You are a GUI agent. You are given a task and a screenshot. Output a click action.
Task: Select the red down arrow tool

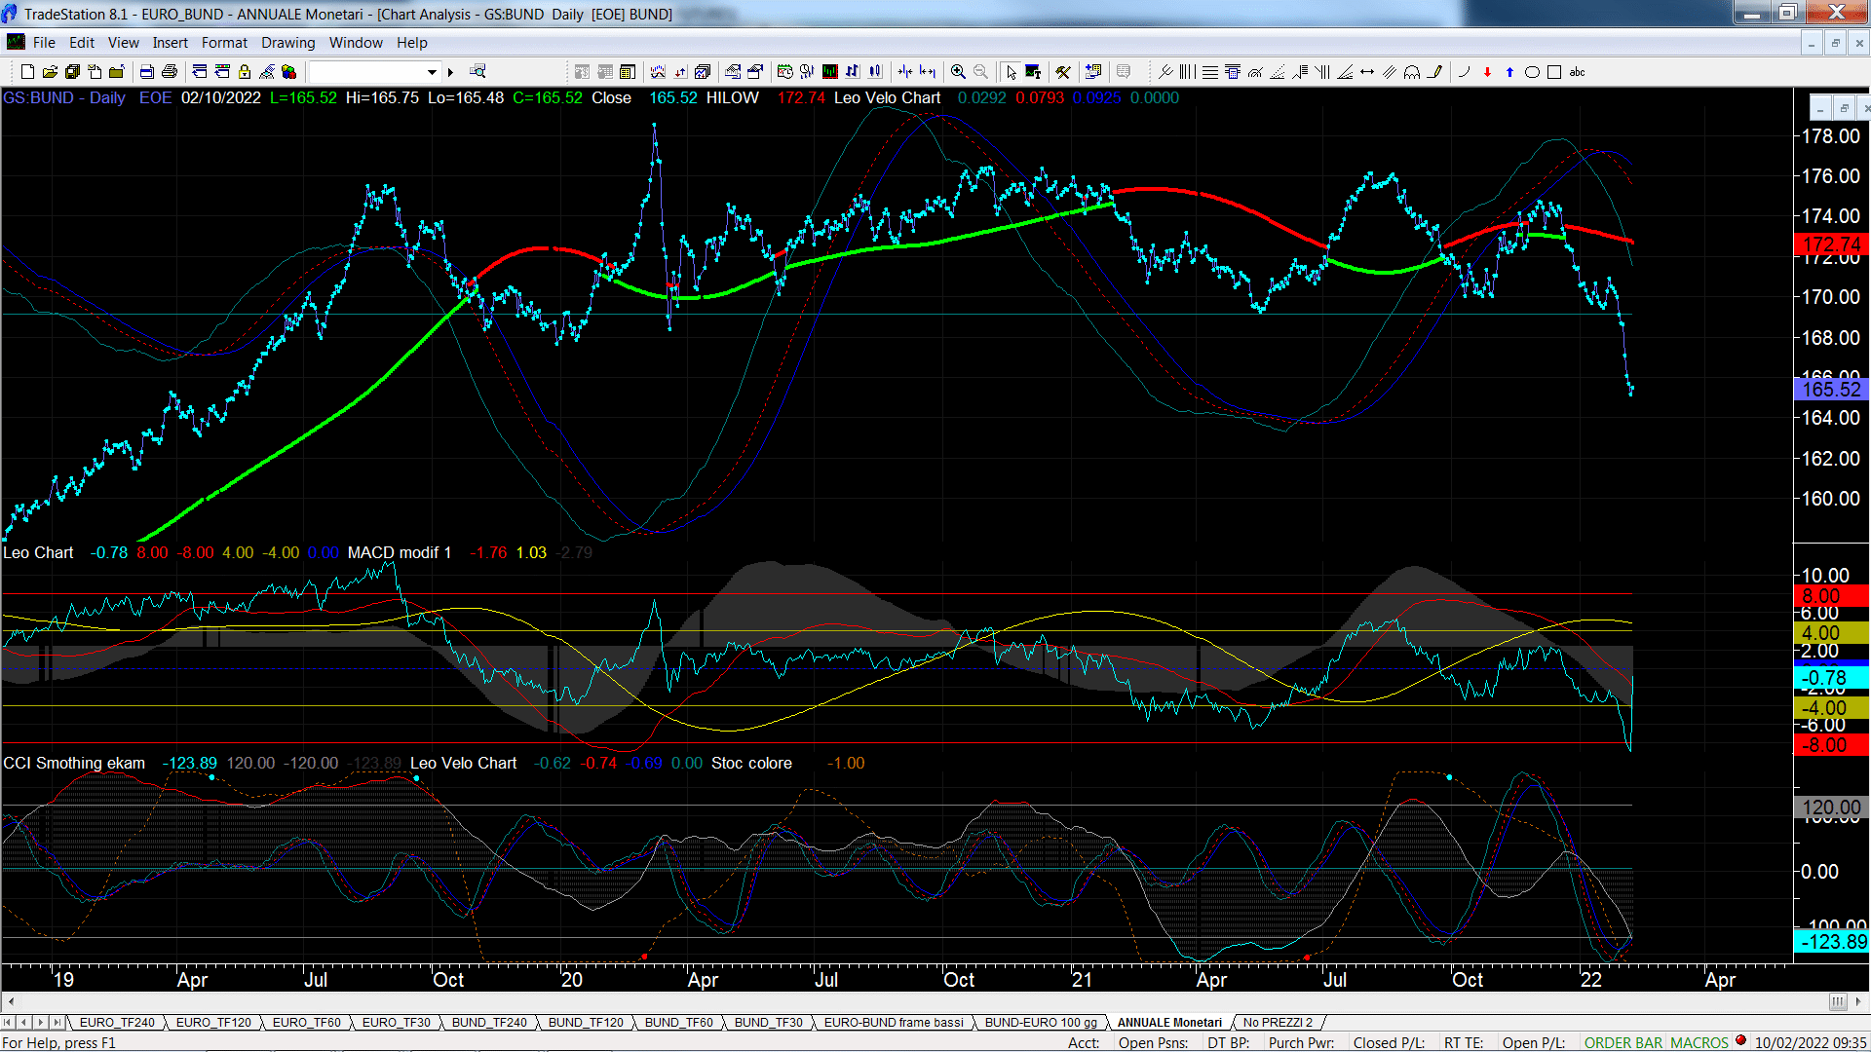point(1487,72)
